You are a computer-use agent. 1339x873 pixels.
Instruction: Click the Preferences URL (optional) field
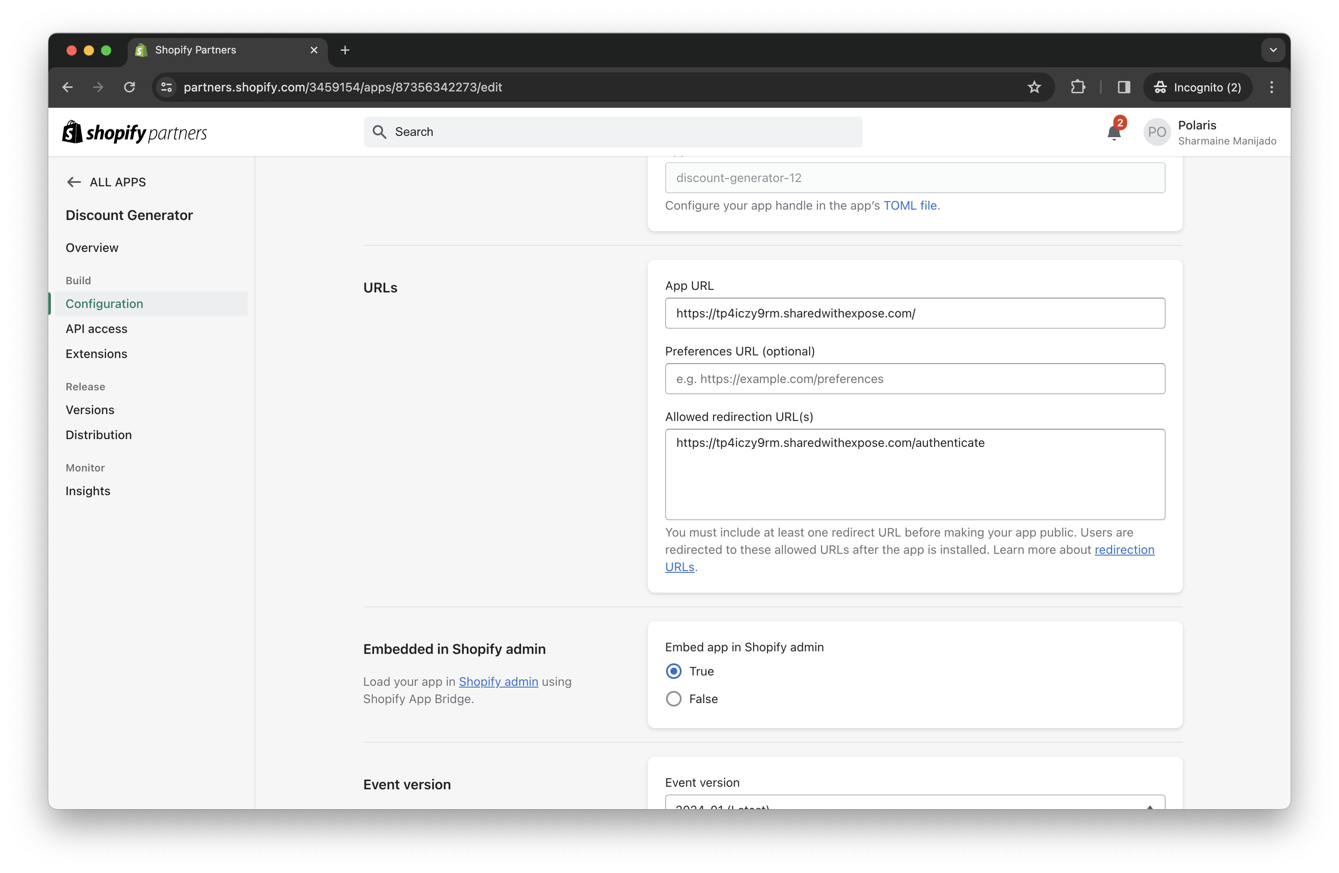(915, 379)
